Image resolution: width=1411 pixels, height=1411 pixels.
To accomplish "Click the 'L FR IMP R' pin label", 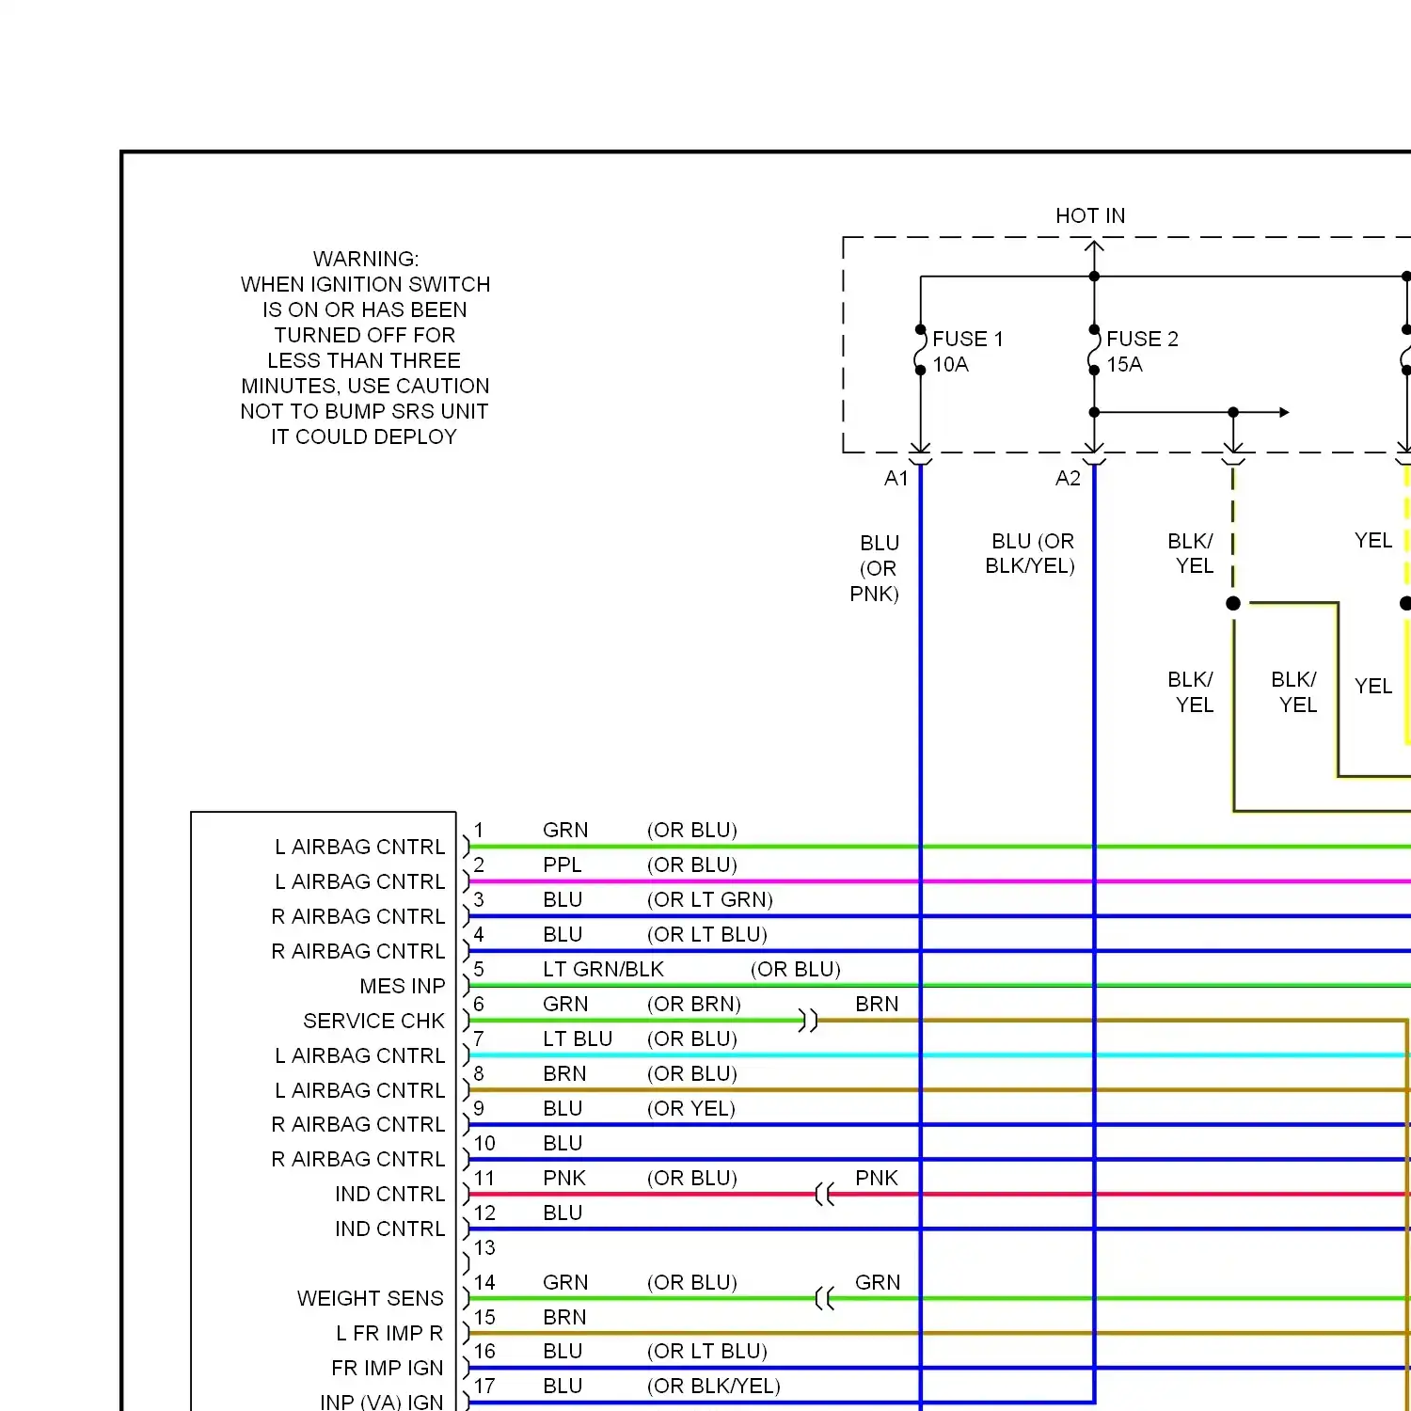I will point(389,1333).
